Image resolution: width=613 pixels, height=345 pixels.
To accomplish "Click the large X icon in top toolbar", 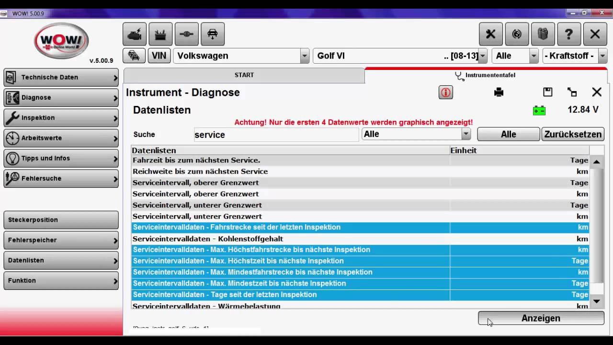I will [x=595, y=34].
